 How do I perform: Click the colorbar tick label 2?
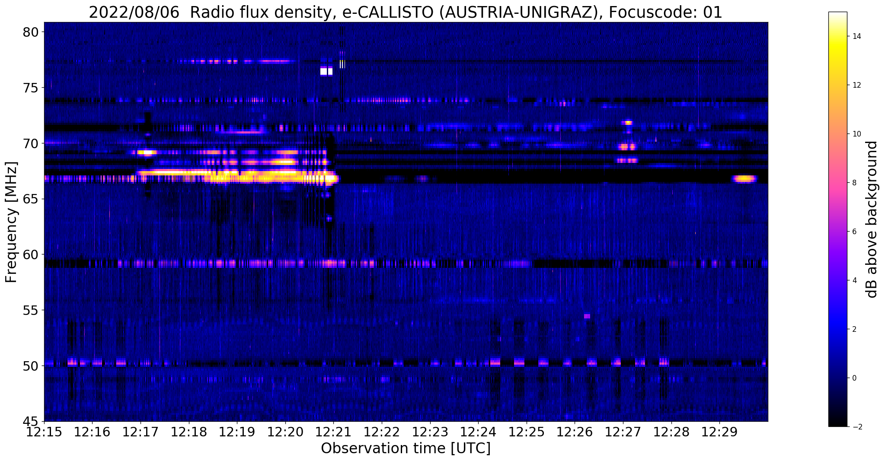point(854,329)
